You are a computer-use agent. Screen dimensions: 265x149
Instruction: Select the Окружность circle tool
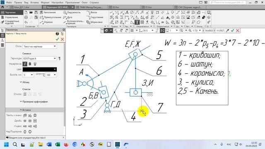point(72,12)
